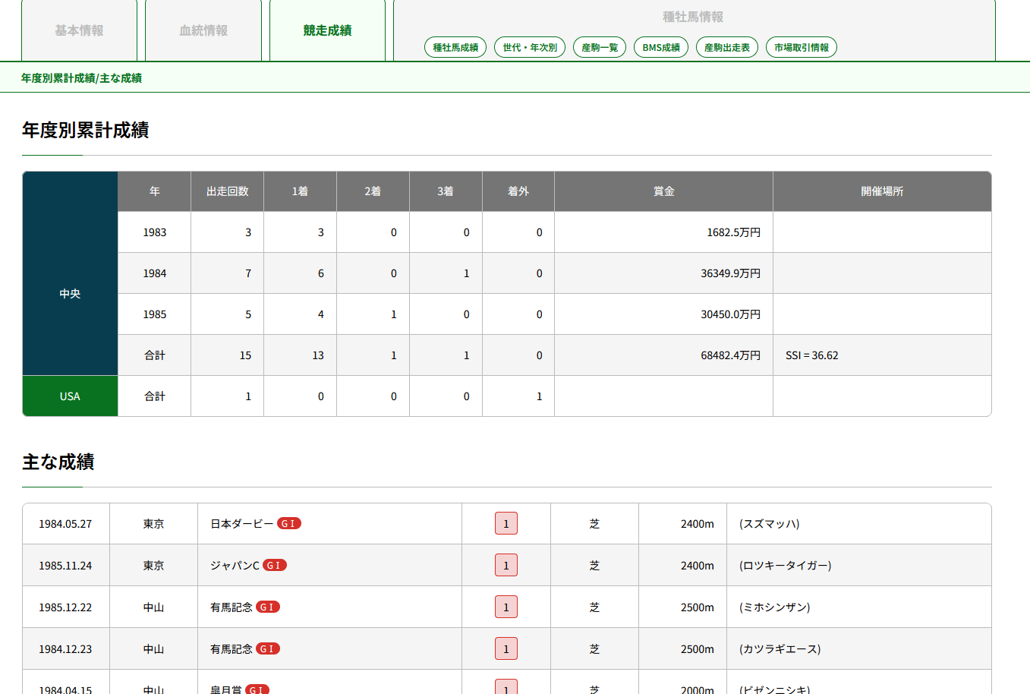
Task: Click the 種牡馬成績 pill button
Action: [x=455, y=47]
